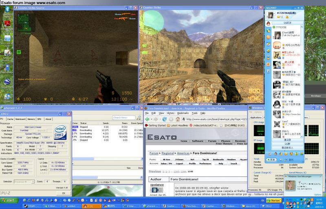Image resolution: width=326 pixels, height=209 pixels.
Task: Open cpolanco author profile link
Action: point(157,185)
